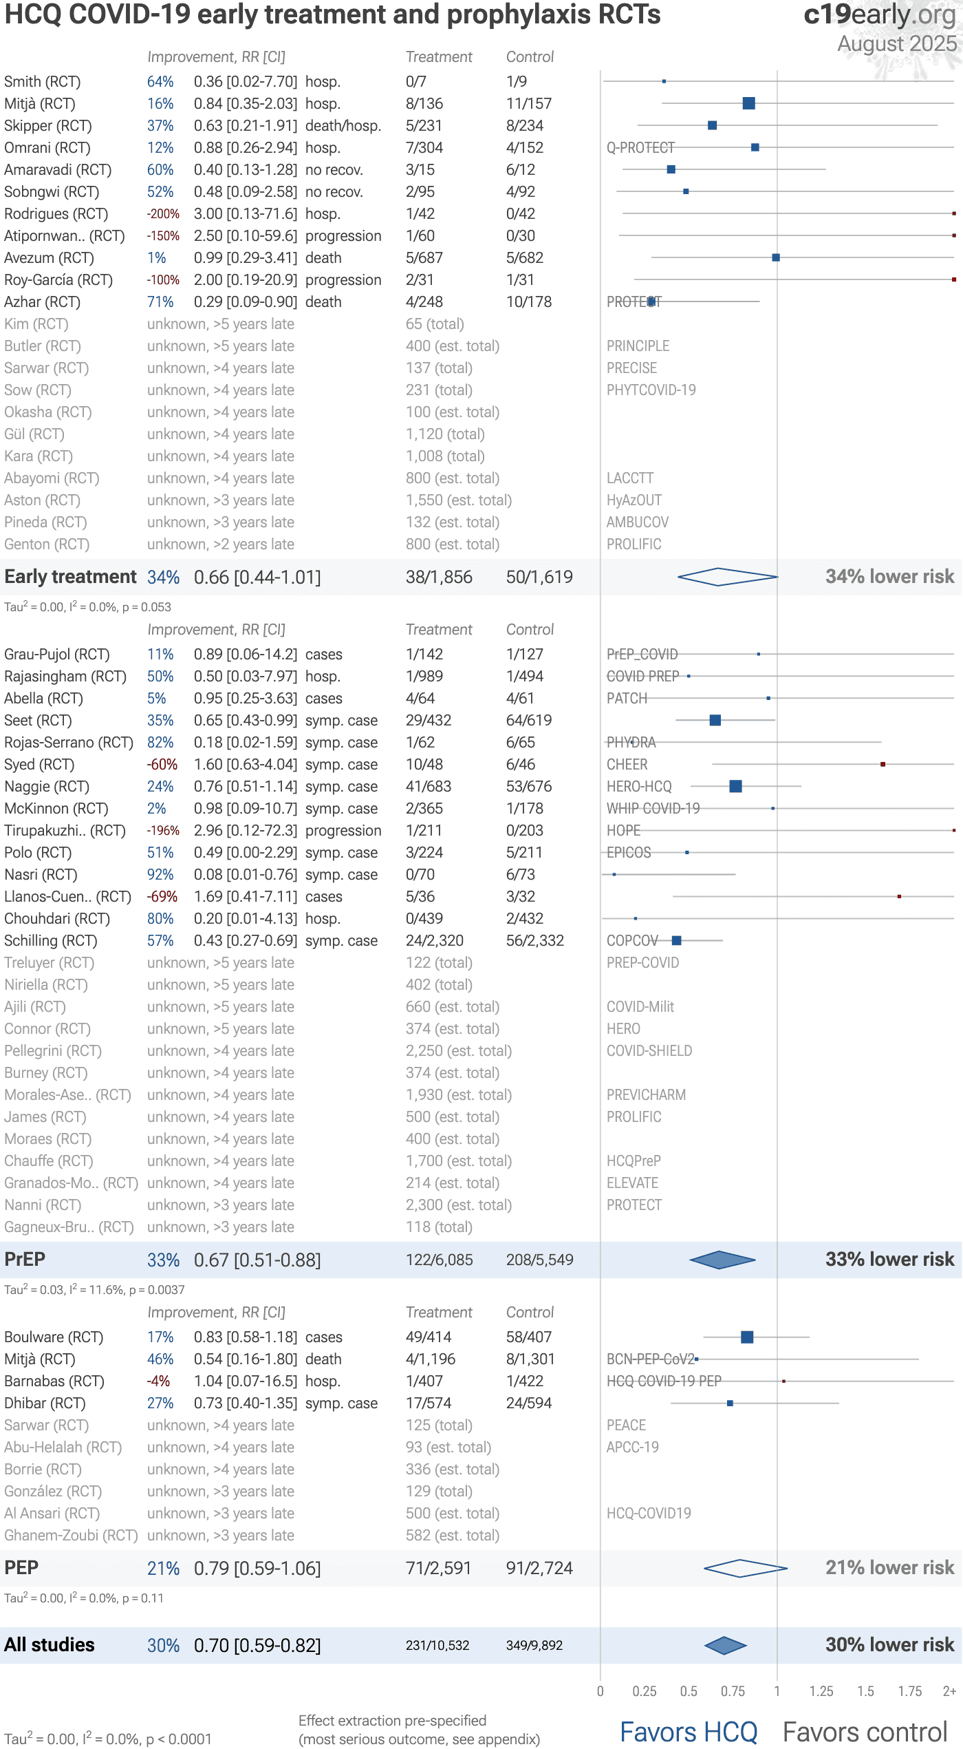Select the Favors control axis label
This screenshot has width=963, height=1749.
865,1732
